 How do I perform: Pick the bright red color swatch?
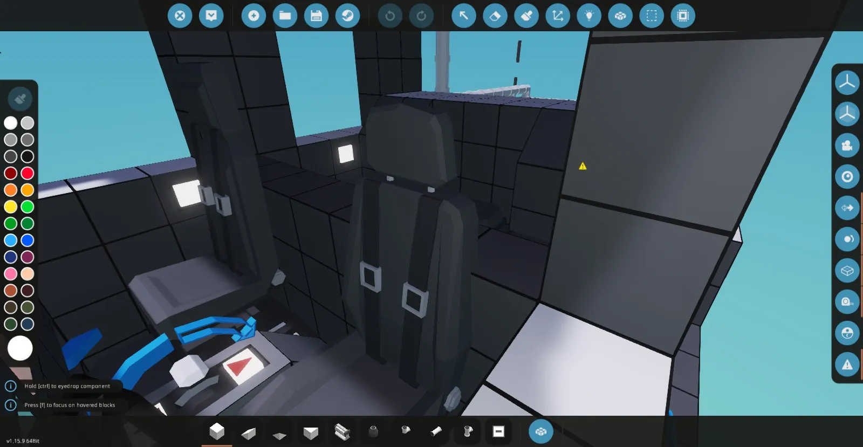click(28, 173)
